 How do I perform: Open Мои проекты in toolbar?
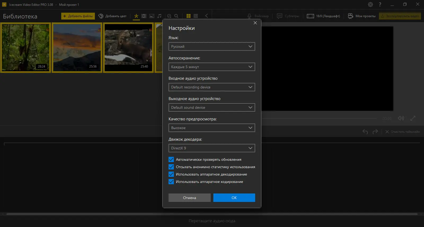point(362,16)
